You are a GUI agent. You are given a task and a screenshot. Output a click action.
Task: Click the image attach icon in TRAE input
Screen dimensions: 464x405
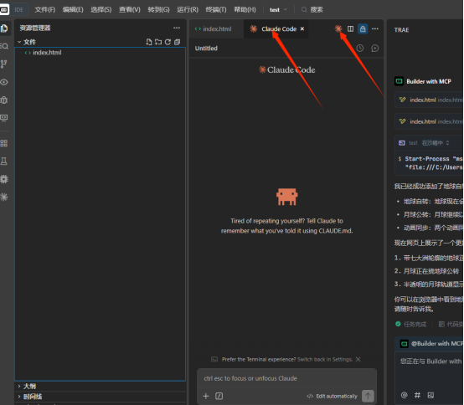[430, 395]
